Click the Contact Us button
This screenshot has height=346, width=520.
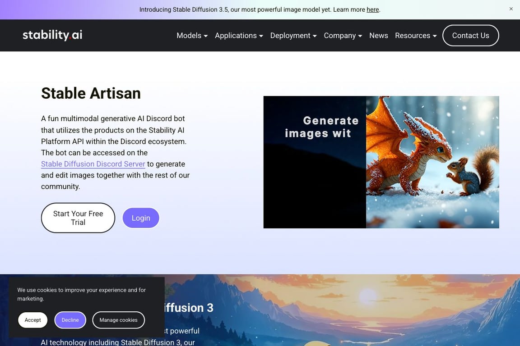(x=471, y=36)
